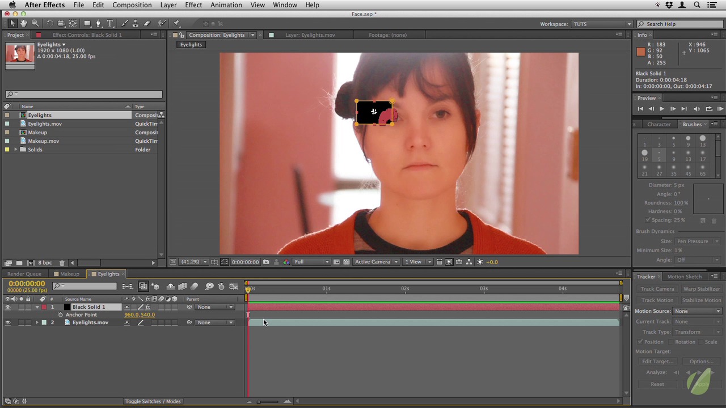
Task: Open the resolution Full dropdown
Action: click(x=311, y=262)
